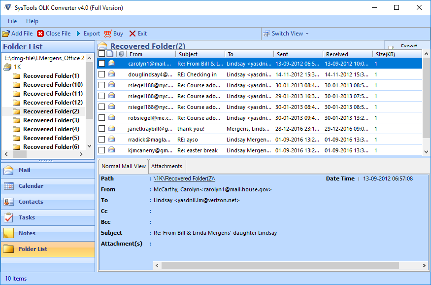Viewport: 431px width, 285px height.
Task: Check the janetkraybill 'thank you!' checkbox
Action: pyautogui.click(x=101, y=129)
